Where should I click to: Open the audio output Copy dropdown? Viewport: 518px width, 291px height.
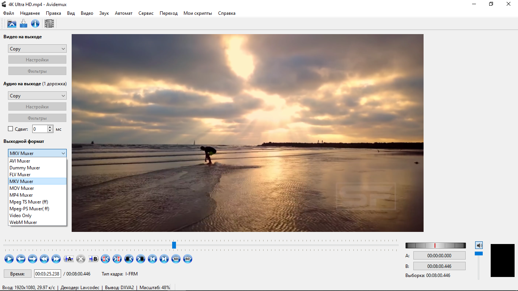pos(37,95)
